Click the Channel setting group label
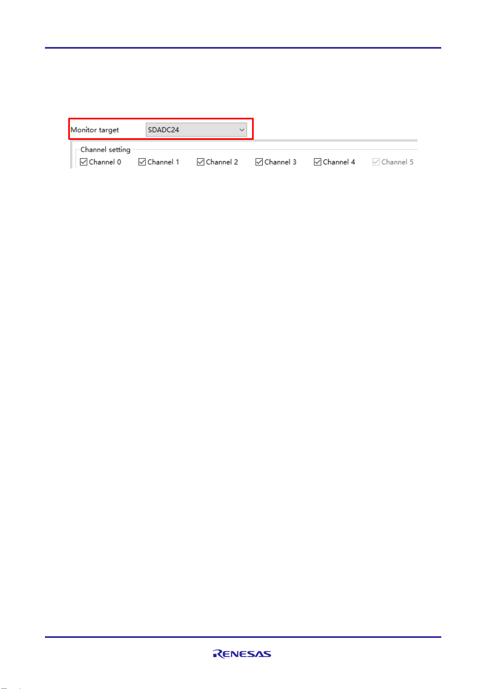Image resolution: width=487 pixels, height=689 pixels. (x=105, y=150)
